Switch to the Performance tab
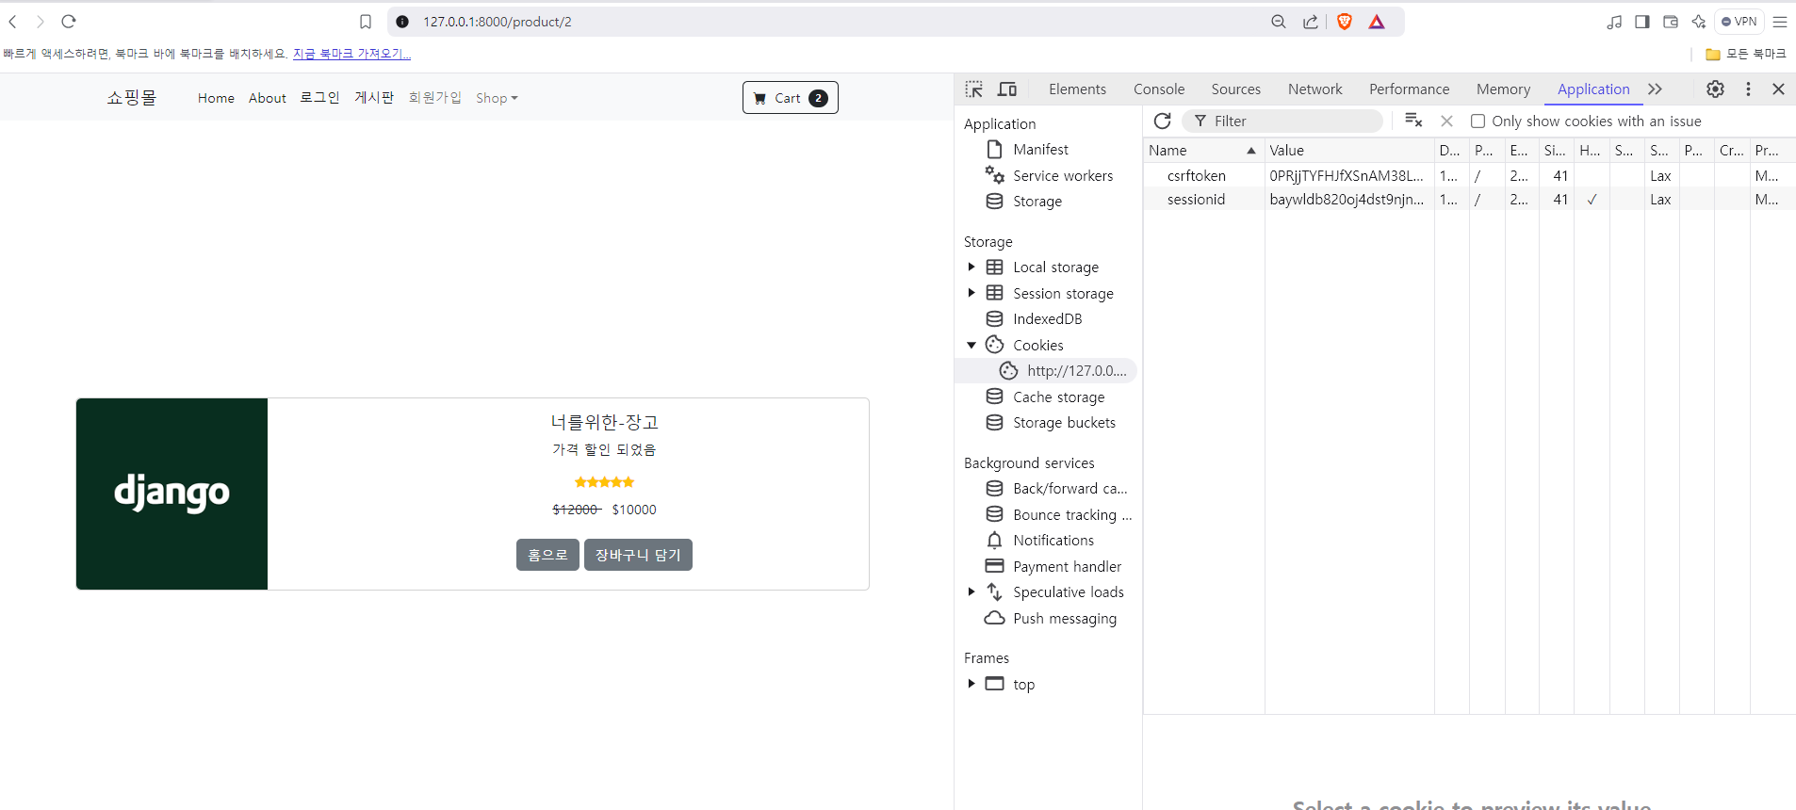Screen dimensions: 1796x810 click(x=1409, y=89)
